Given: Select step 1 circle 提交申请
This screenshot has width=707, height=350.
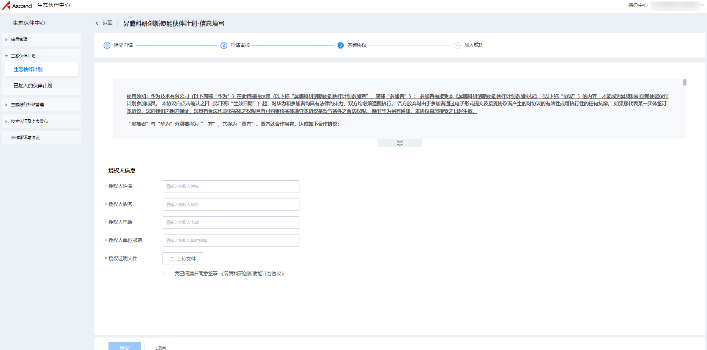Looking at the screenshot, I should coord(107,45).
